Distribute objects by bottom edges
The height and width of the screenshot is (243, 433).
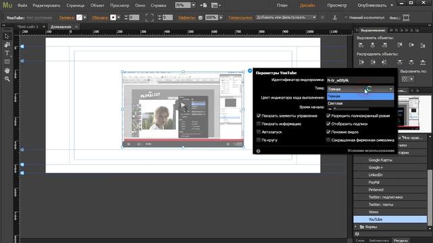(x=423, y=62)
